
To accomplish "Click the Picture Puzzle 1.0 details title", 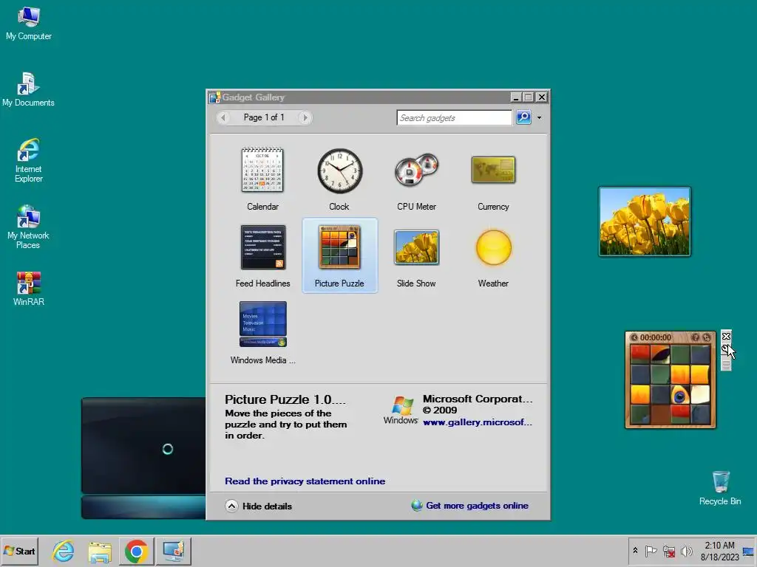I will click(x=285, y=399).
